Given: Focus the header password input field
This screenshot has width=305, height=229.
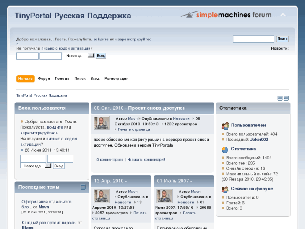Looking at the screenshot, I should (51, 56).
